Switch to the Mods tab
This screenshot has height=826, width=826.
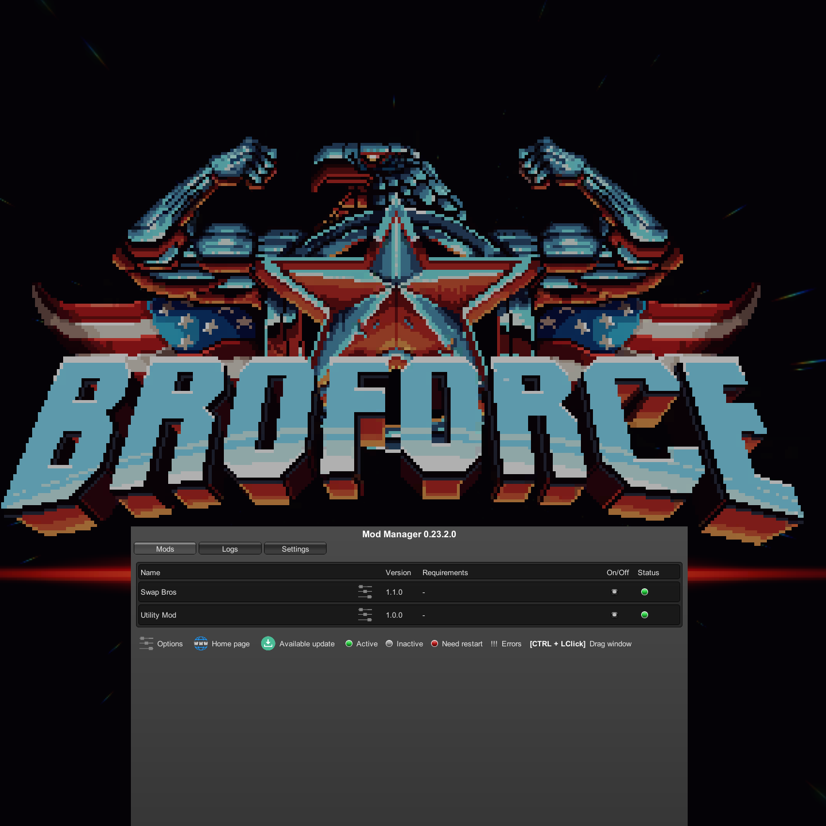pos(165,549)
